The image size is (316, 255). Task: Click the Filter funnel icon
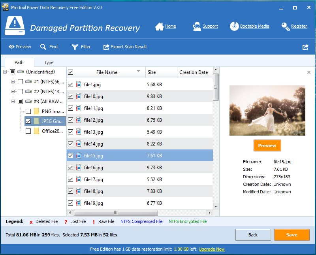[75, 47]
